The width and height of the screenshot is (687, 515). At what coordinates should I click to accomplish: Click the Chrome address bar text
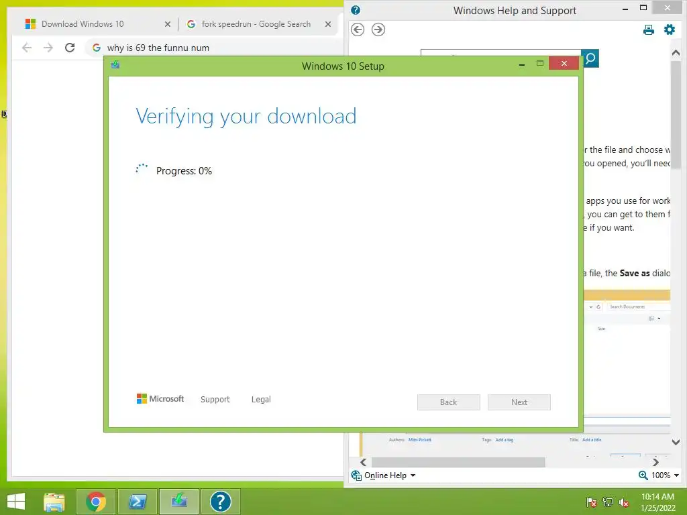tap(158, 48)
